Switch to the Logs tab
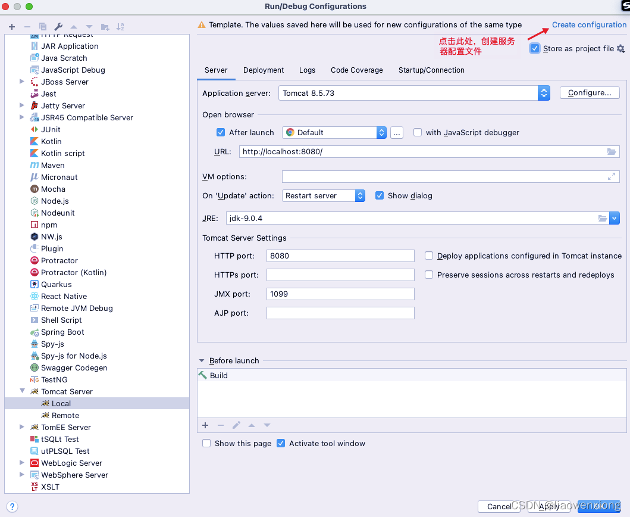 [308, 70]
